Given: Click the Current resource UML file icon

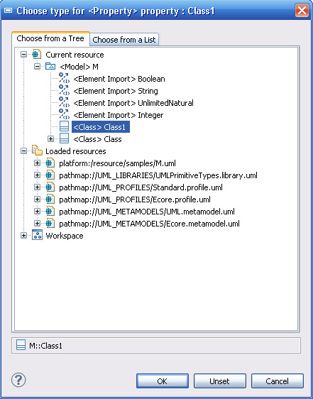Looking at the screenshot, I should pos(36,54).
